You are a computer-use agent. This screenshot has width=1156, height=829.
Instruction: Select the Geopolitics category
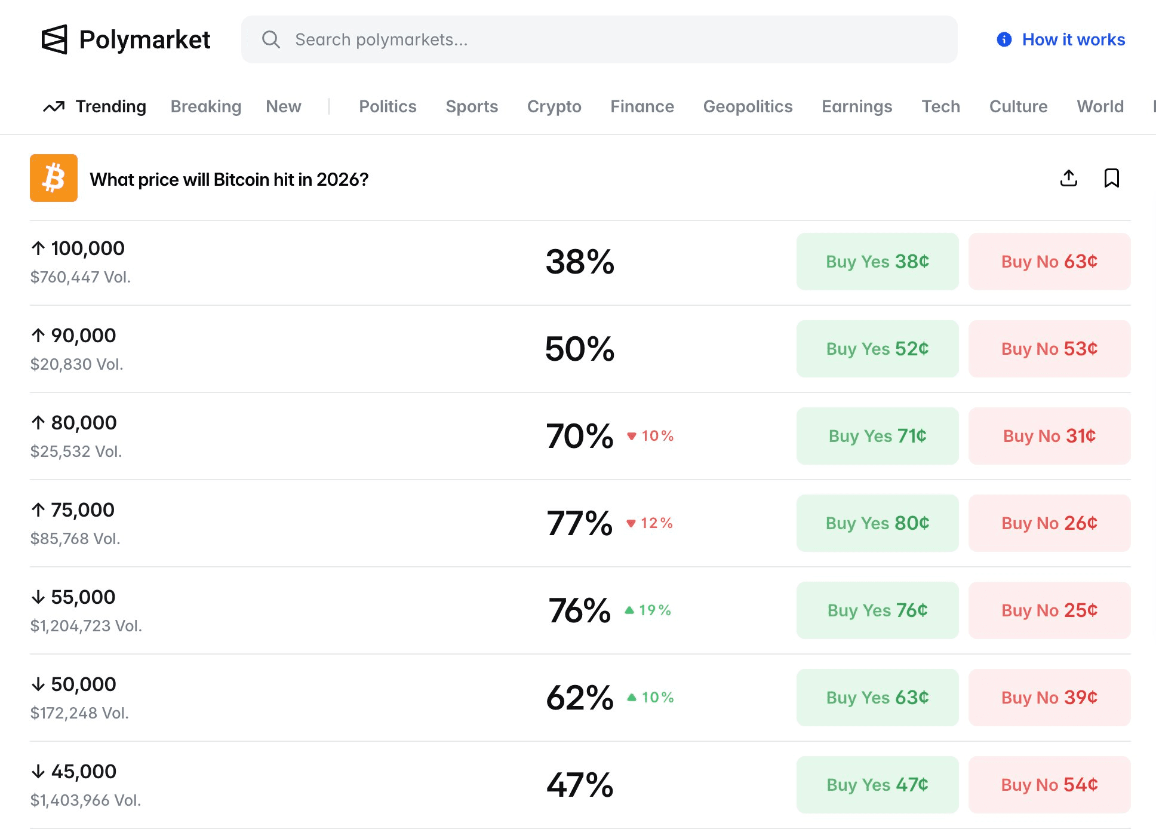(x=748, y=107)
